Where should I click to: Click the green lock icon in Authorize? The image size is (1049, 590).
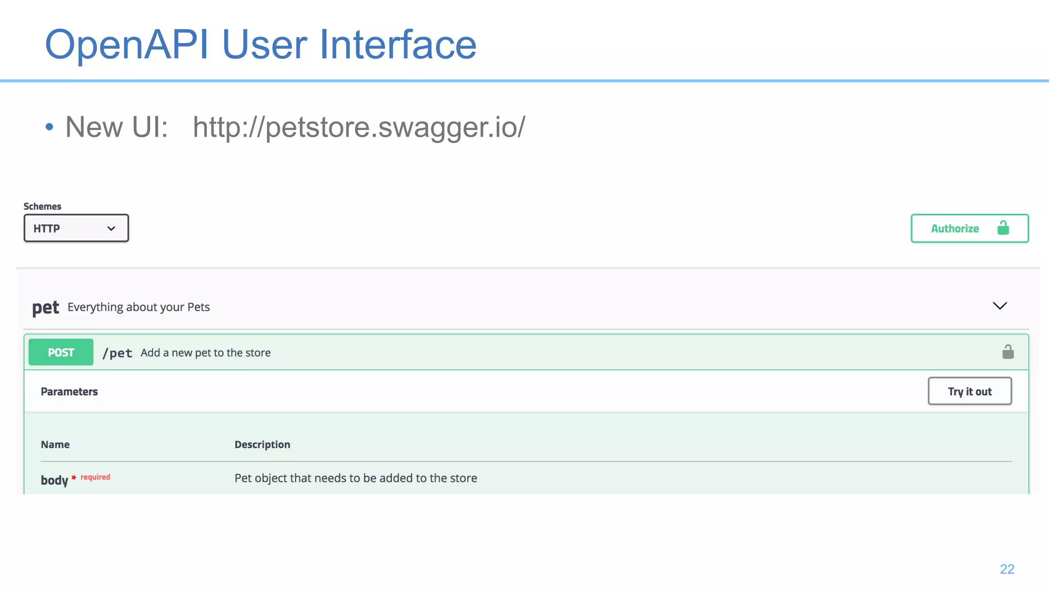[1003, 227]
